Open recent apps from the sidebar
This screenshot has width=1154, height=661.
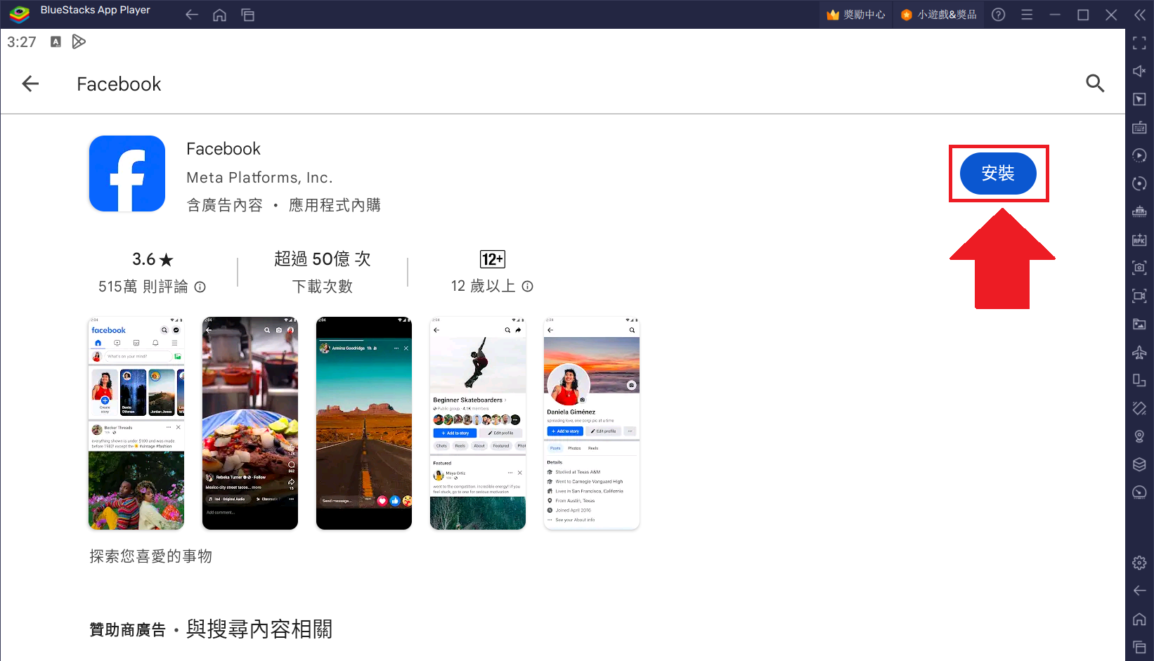tap(1139, 647)
